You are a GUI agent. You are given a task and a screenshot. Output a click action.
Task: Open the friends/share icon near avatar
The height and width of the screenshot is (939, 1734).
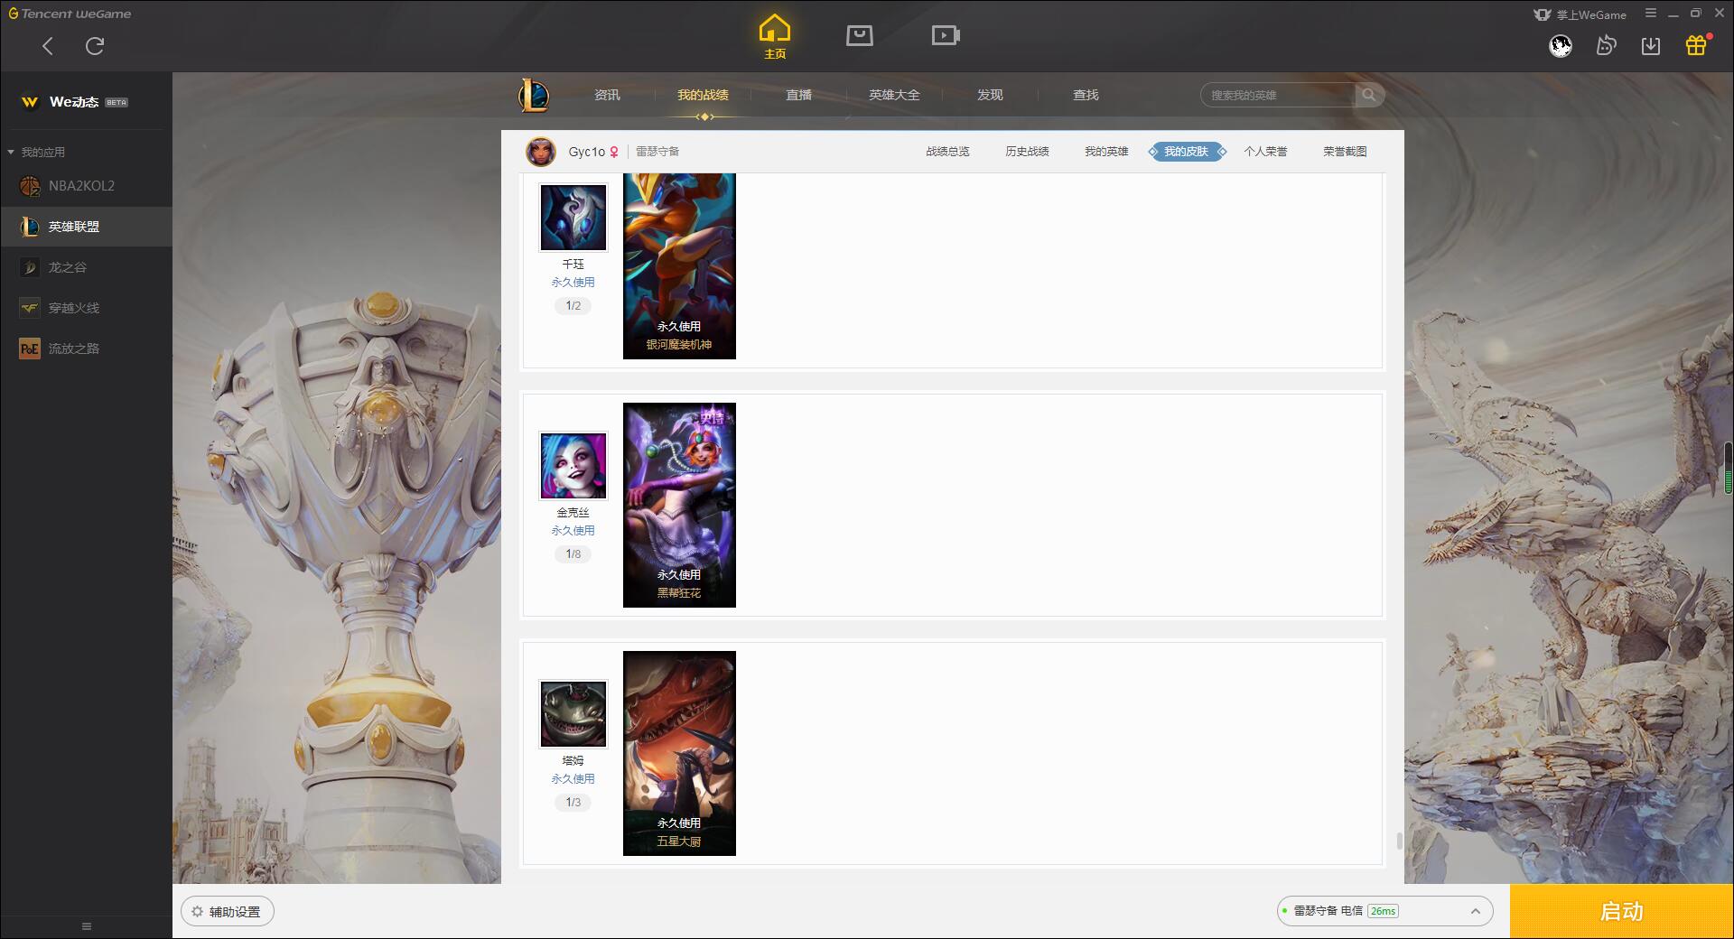[1606, 45]
